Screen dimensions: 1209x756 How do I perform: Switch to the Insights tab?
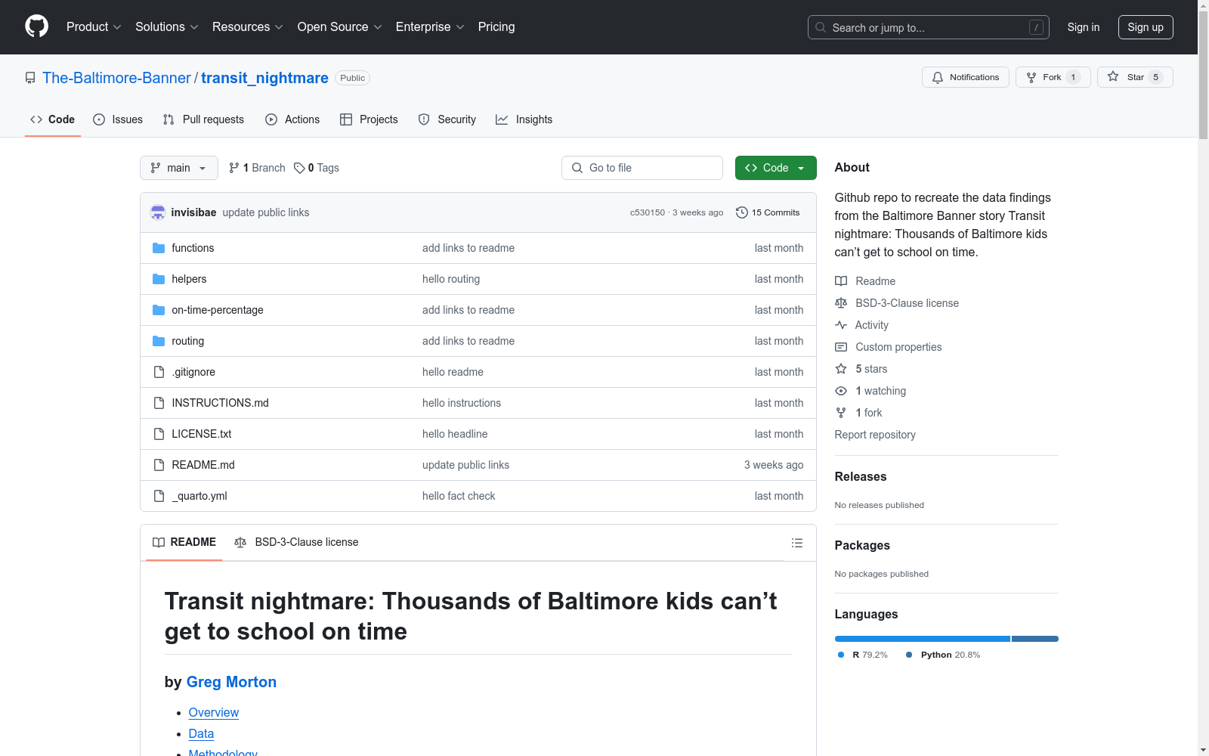pyautogui.click(x=524, y=119)
